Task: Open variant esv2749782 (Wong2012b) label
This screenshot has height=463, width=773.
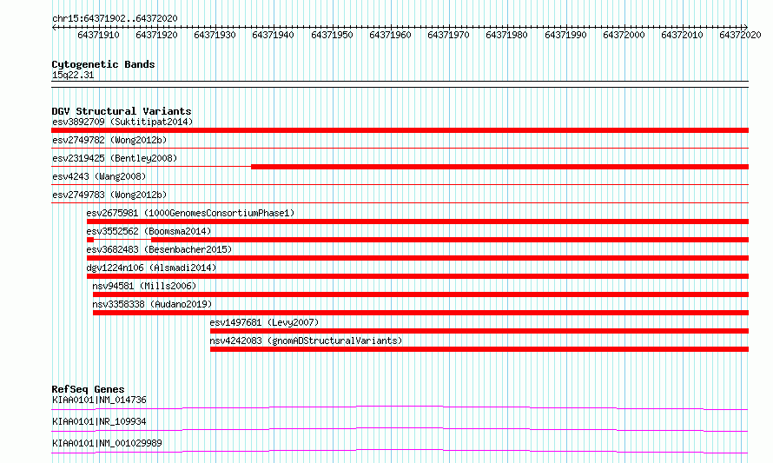Action: tap(109, 140)
